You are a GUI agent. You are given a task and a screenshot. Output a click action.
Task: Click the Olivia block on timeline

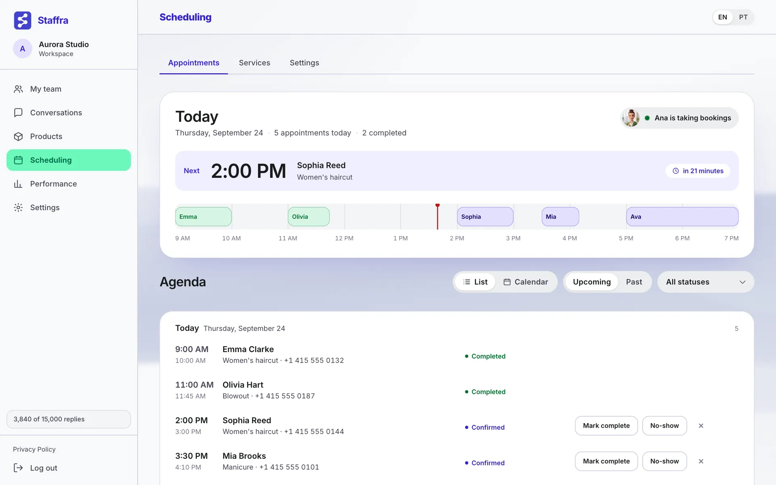coord(309,217)
